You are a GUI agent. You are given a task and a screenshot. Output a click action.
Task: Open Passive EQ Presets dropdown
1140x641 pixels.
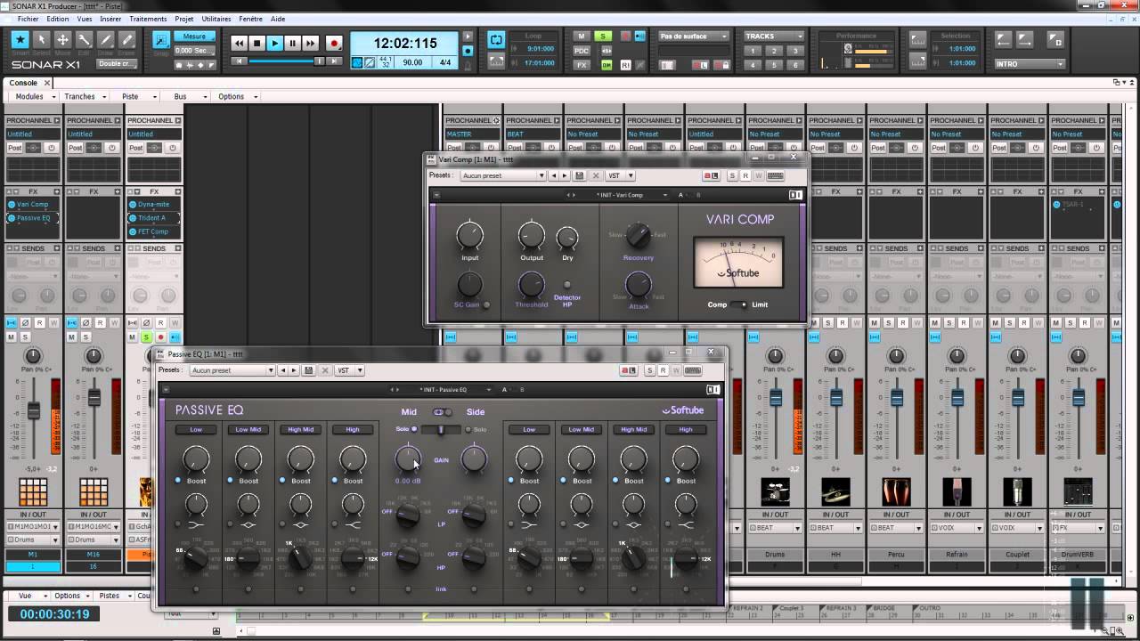coord(232,370)
